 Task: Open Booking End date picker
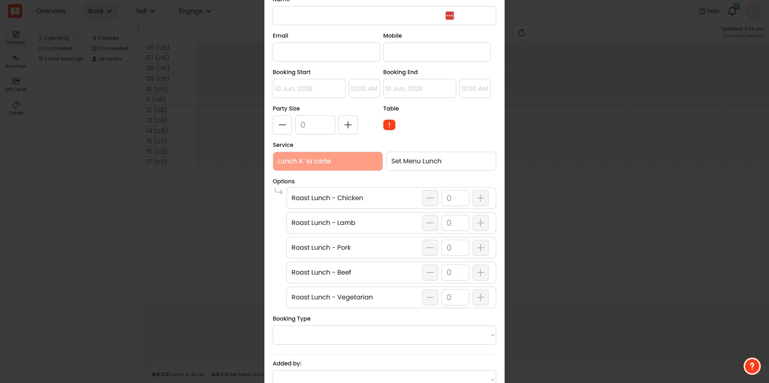420,88
